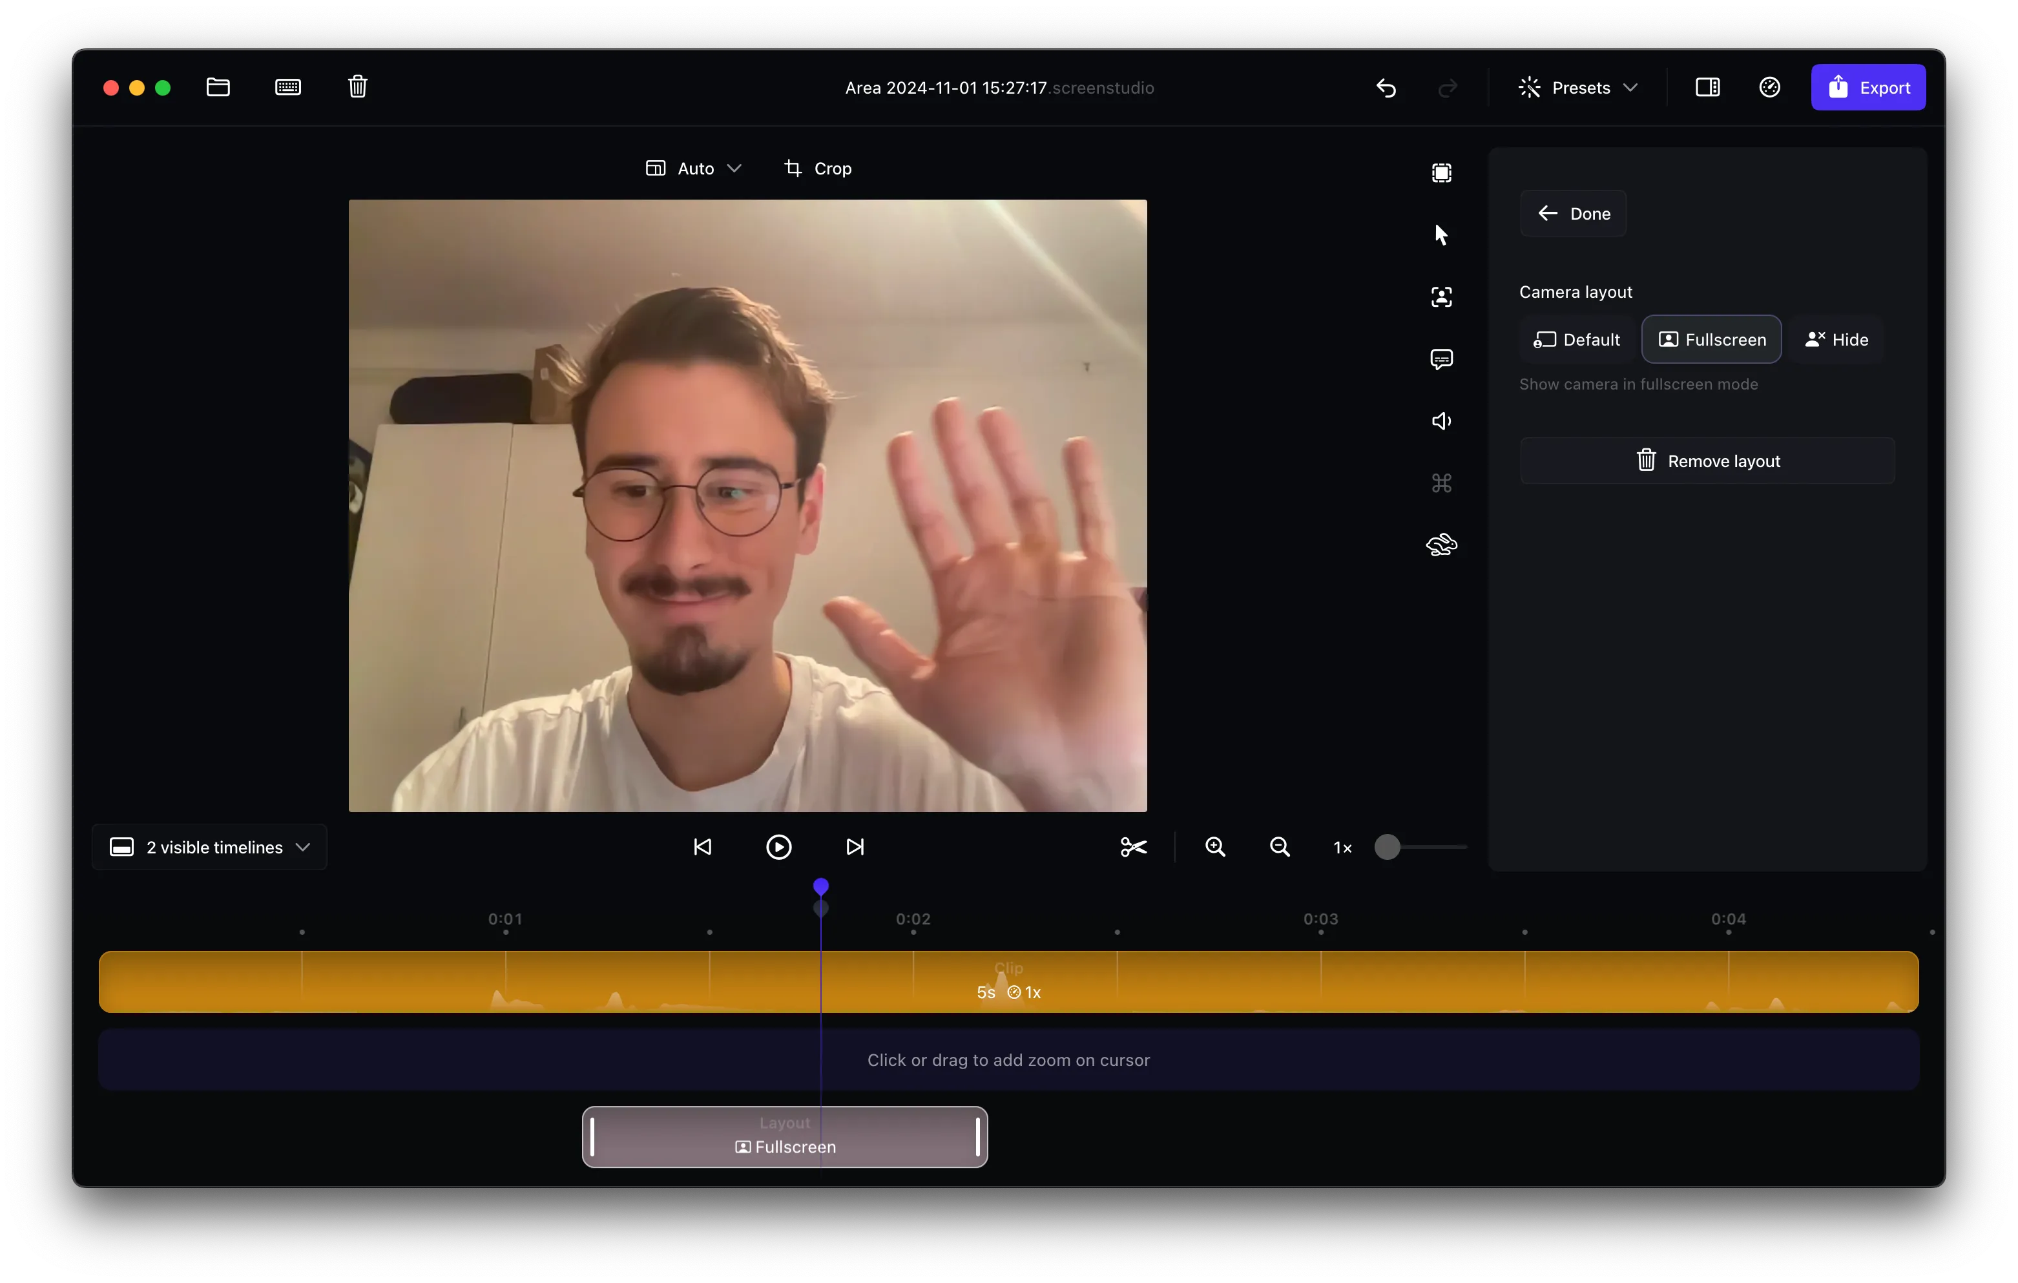Click the zoom in timeline magnifier
This screenshot has width=2018, height=1283.
[1214, 847]
